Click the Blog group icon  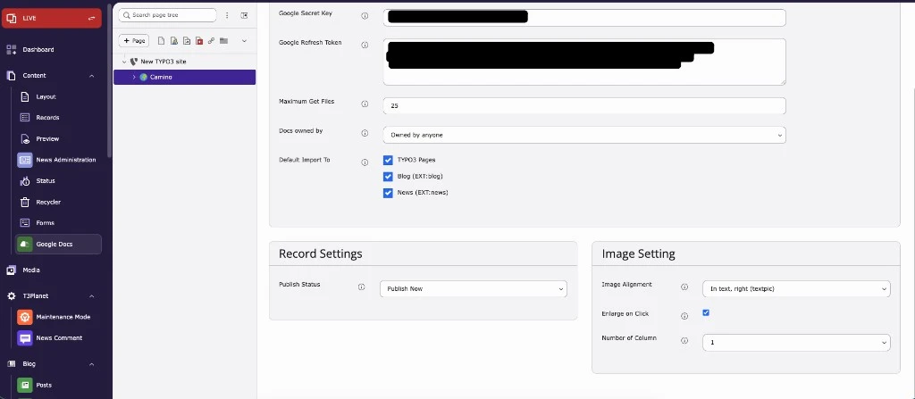pos(11,364)
